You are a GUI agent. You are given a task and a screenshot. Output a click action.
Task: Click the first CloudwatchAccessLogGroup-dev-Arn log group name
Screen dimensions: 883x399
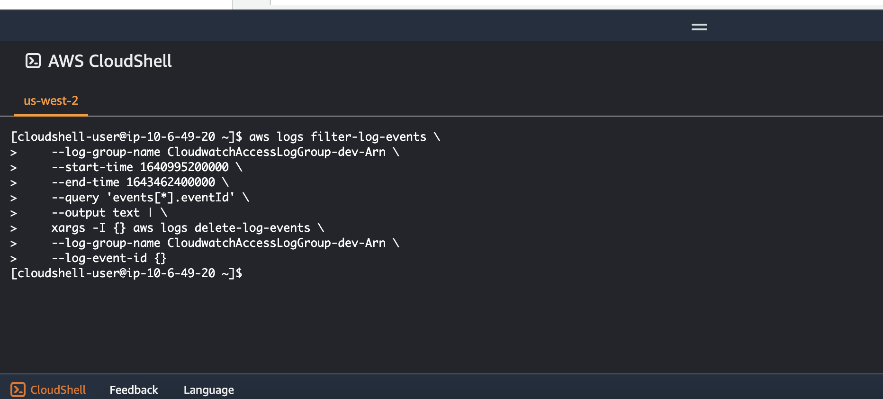pyautogui.click(x=276, y=152)
